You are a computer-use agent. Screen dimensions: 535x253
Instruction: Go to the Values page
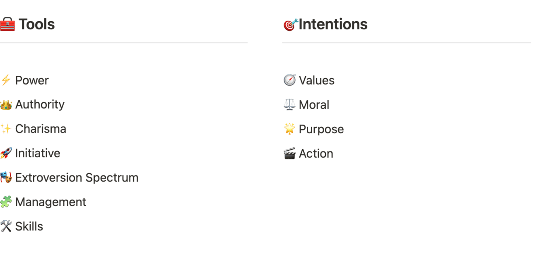316,80
